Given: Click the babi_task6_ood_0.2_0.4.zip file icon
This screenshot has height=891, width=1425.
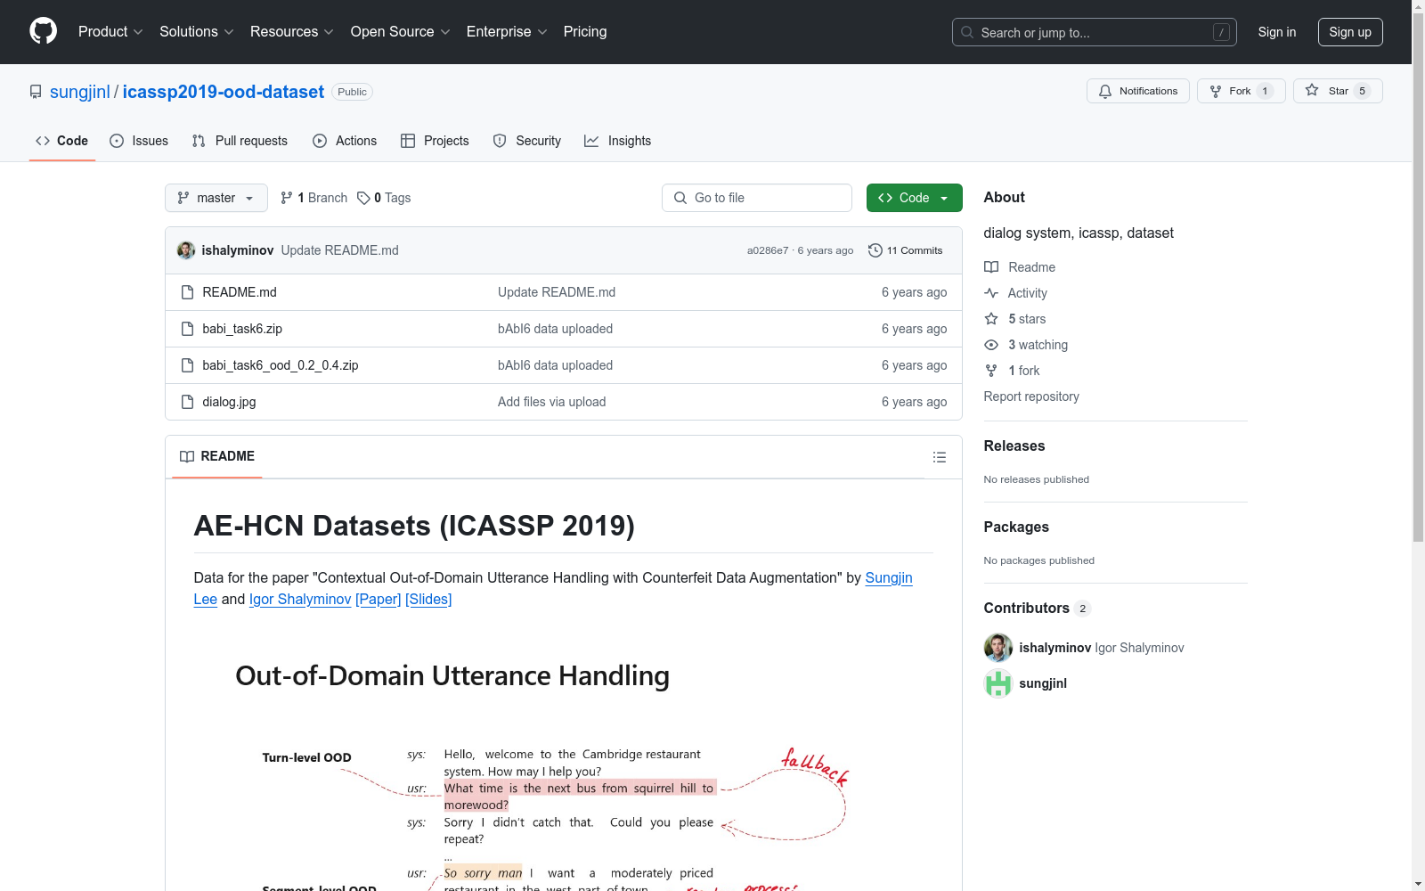Looking at the screenshot, I should click(187, 365).
